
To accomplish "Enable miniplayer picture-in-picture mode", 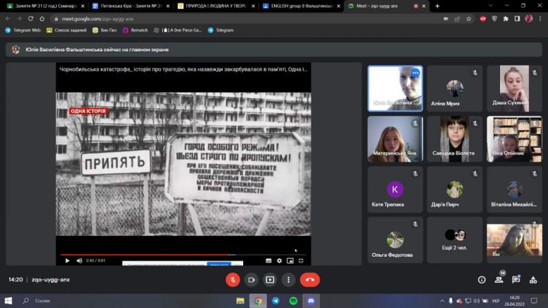I will tap(290, 261).
